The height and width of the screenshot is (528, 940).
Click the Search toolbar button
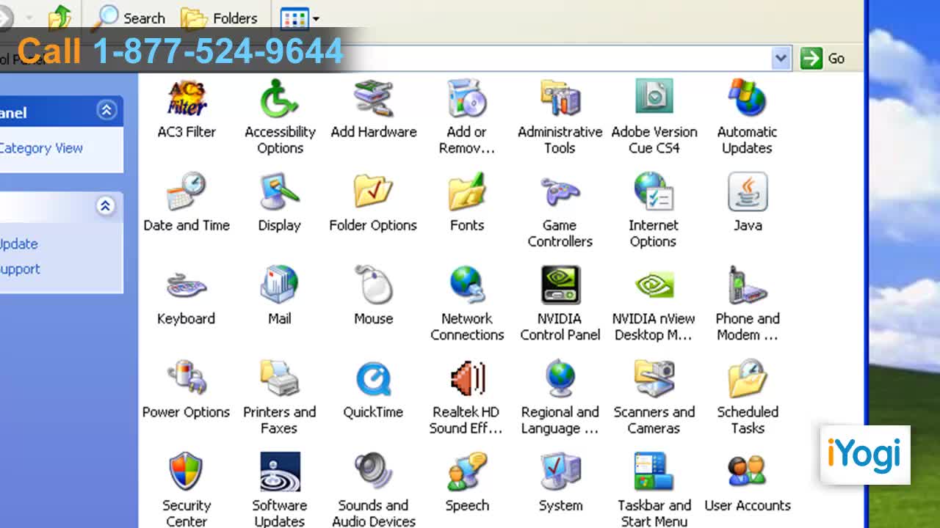tap(129, 18)
